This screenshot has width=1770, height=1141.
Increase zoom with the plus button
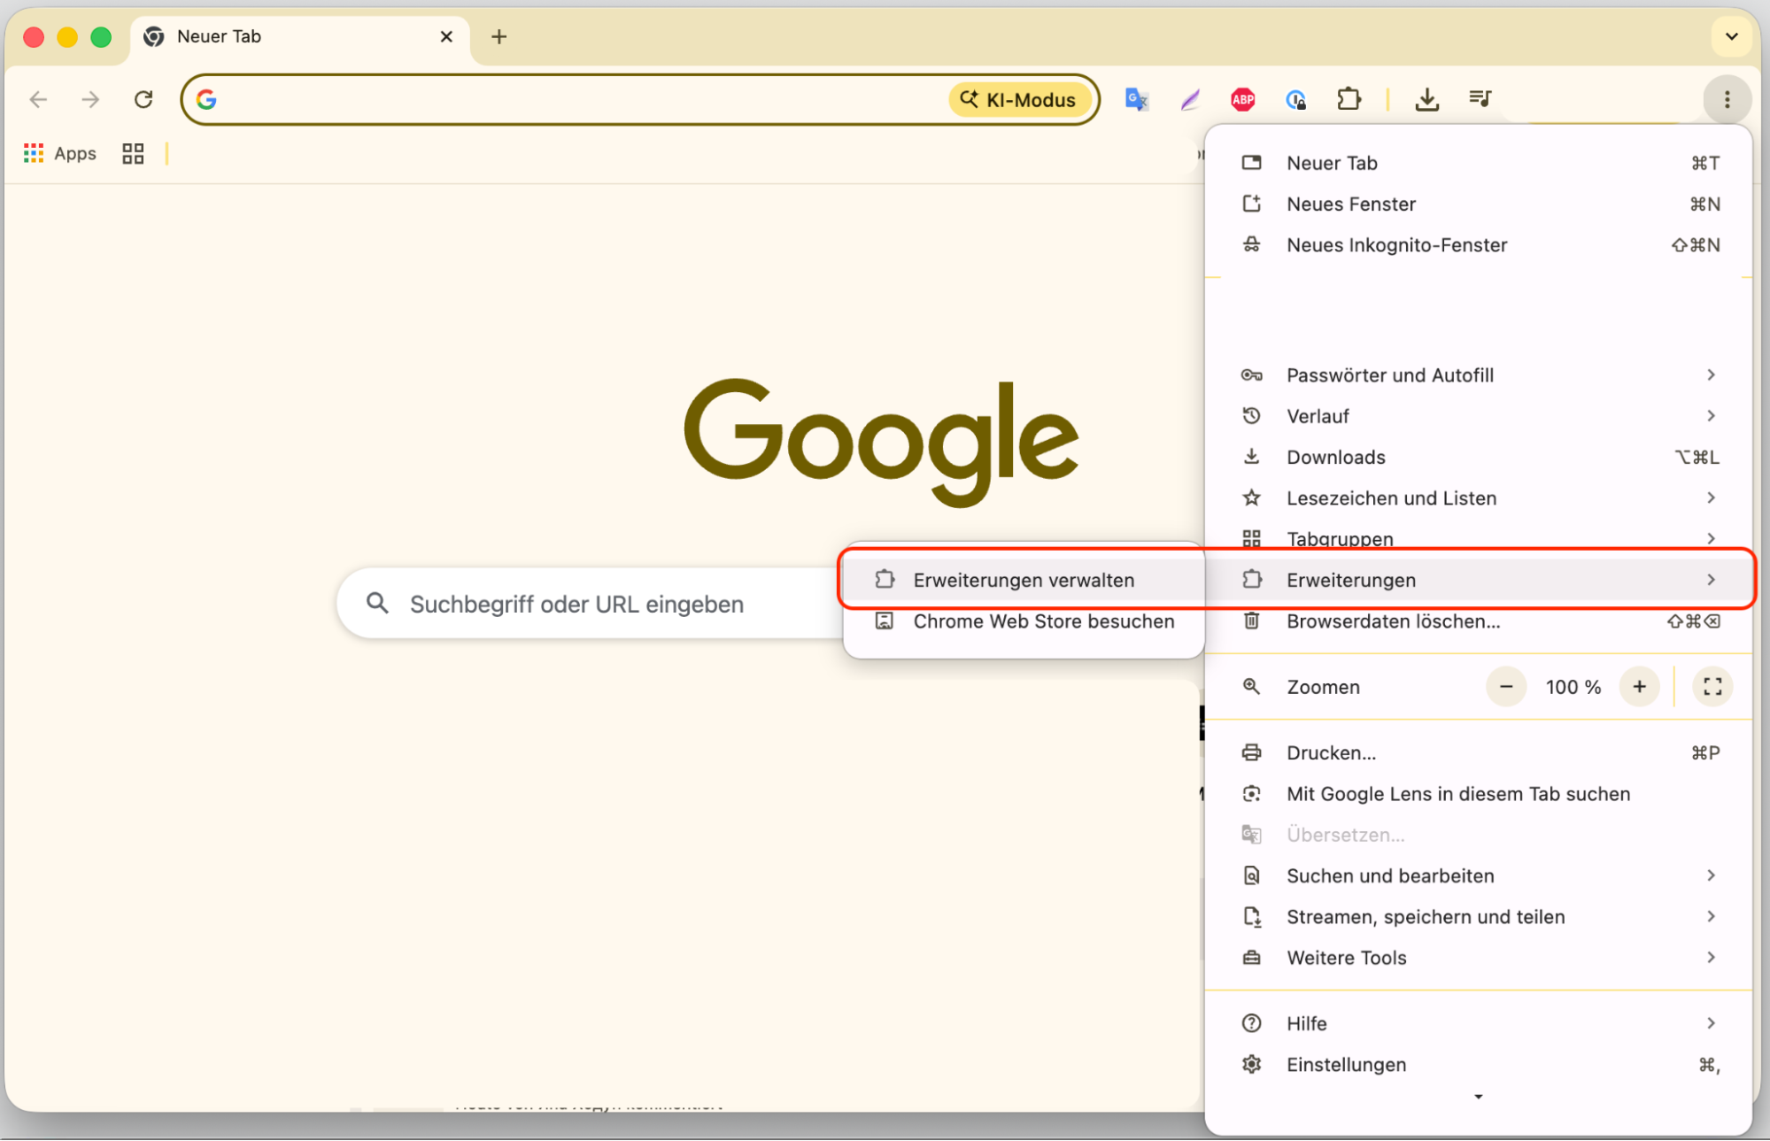(1639, 687)
